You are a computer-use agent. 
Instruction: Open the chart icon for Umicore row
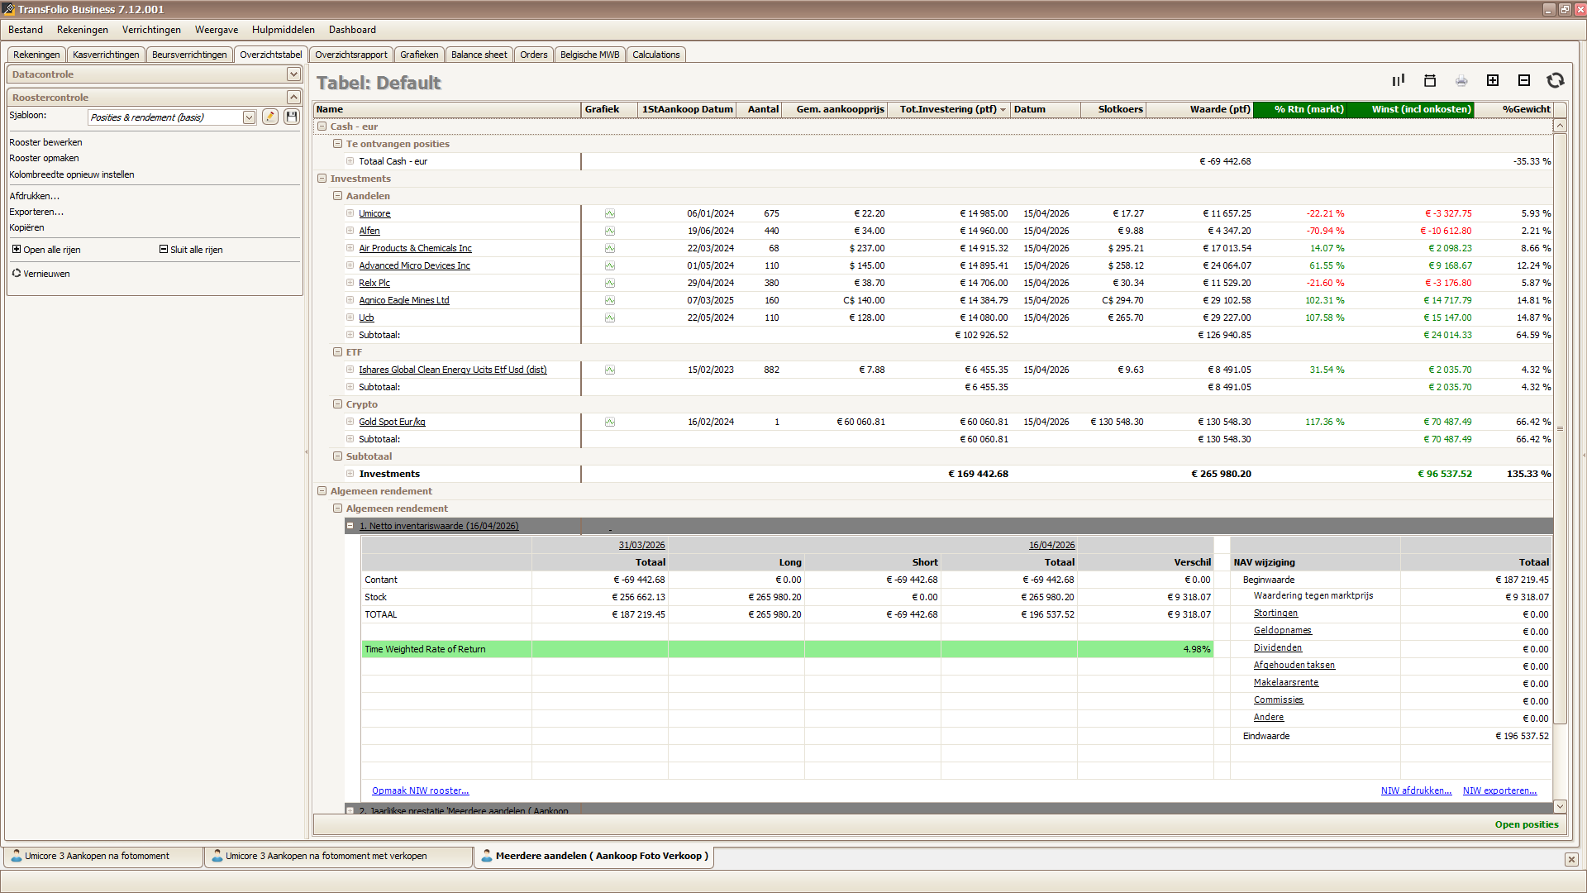tap(609, 213)
